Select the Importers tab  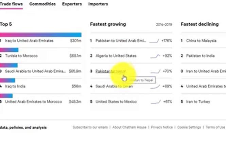(98, 4)
